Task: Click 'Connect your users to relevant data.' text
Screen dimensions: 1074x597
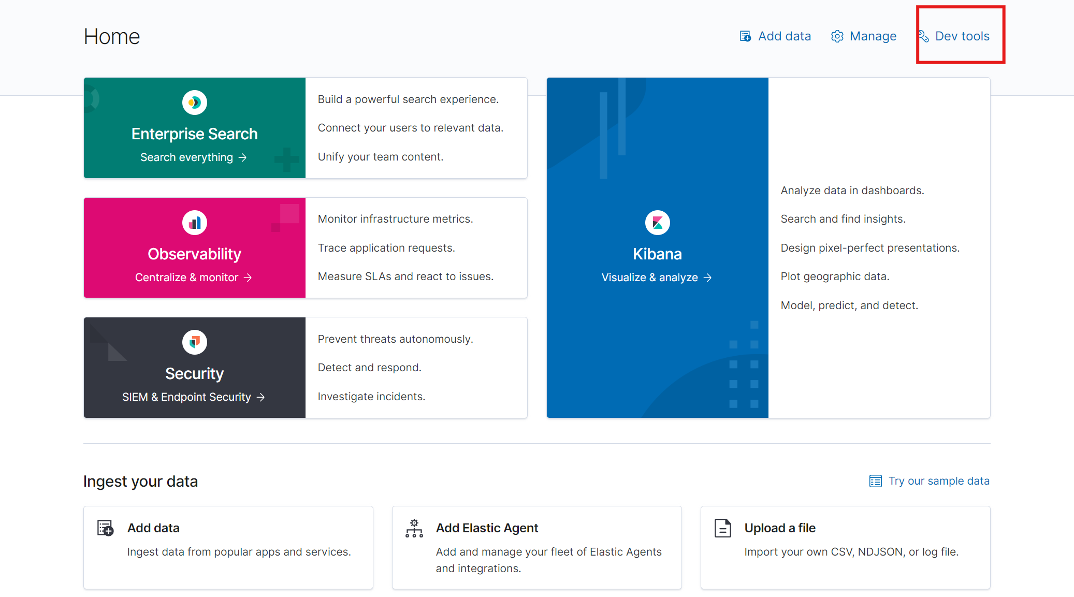Action: [411, 128]
